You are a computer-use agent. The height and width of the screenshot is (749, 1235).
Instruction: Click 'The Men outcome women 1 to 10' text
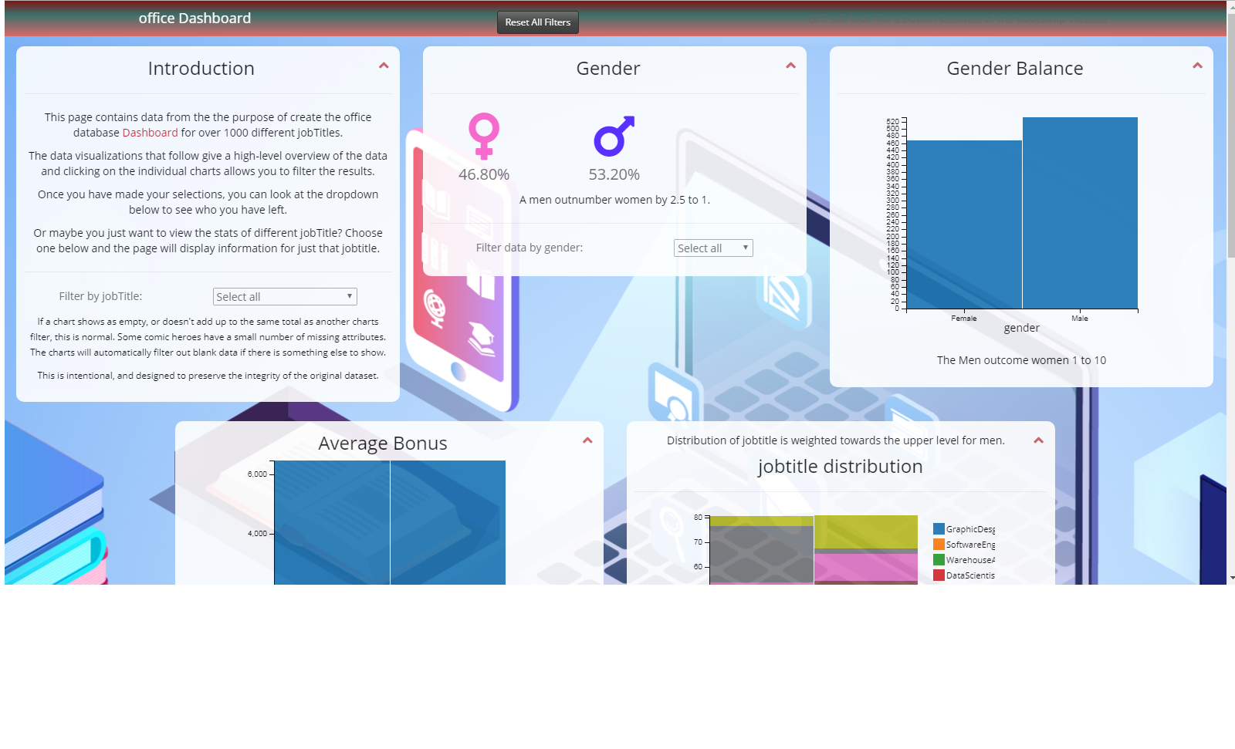click(1021, 360)
